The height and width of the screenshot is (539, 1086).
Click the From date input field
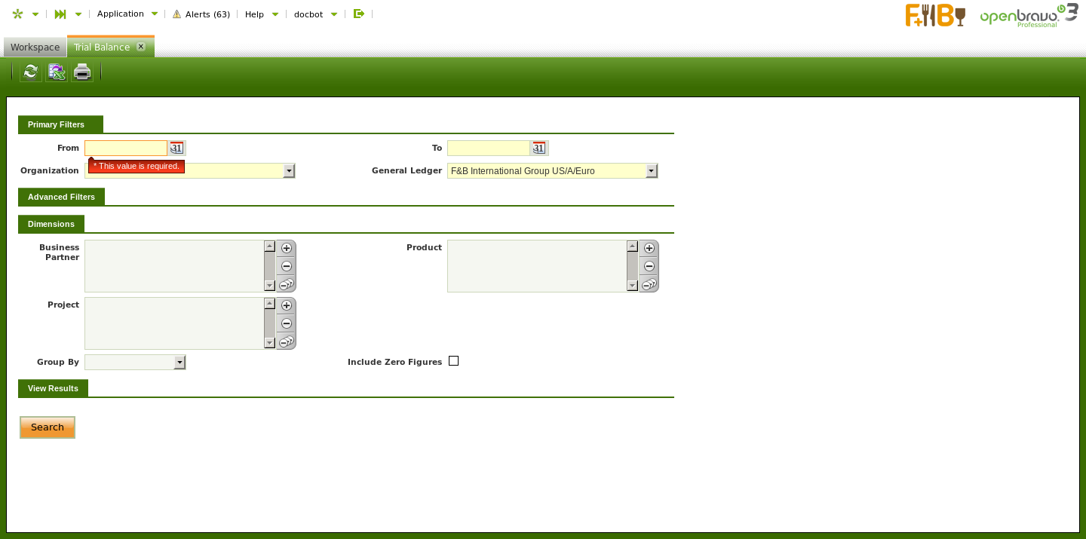click(126, 149)
